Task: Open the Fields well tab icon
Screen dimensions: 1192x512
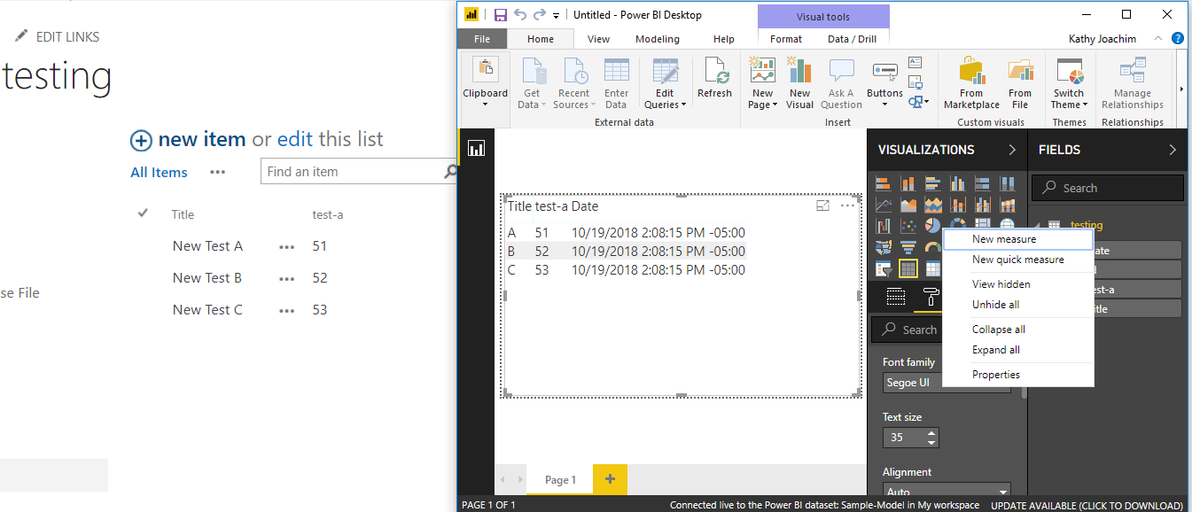Action: [x=896, y=298]
